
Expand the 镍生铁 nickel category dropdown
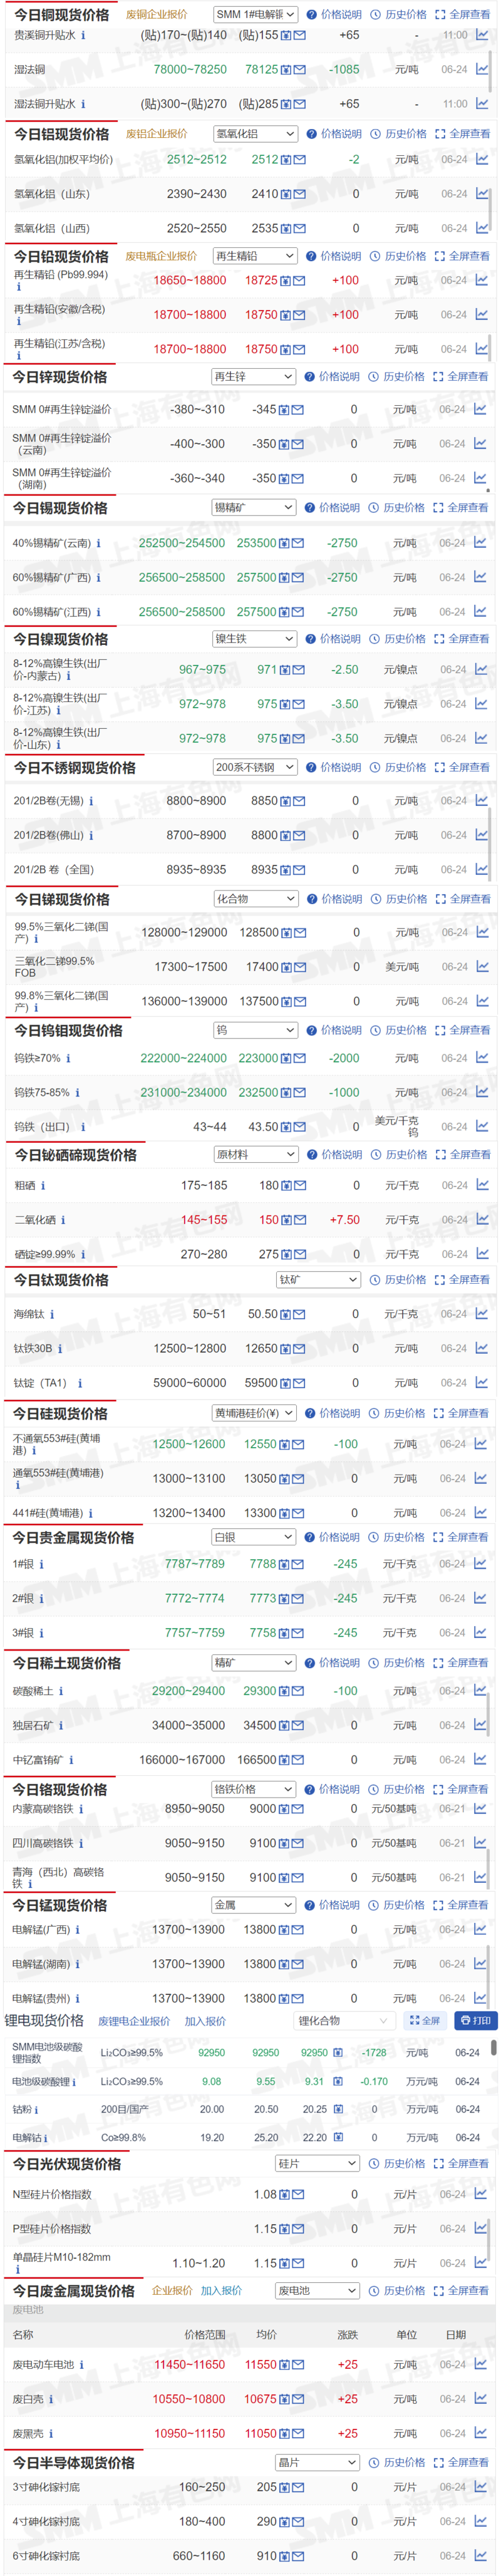255,639
